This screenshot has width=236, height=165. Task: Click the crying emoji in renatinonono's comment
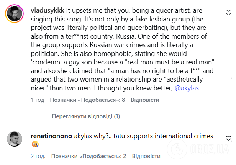(35, 144)
